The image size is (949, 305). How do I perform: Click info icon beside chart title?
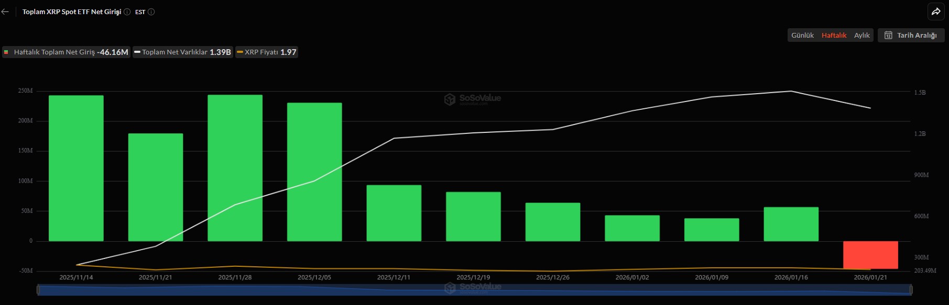point(127,12)
